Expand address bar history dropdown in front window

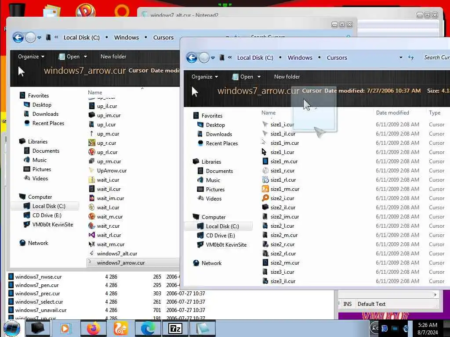[401, 57]
